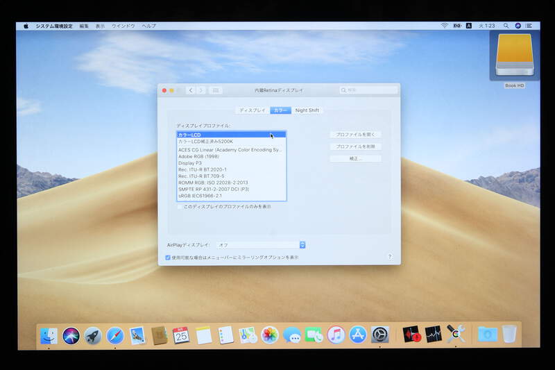Screen dimensions: 555x370
Task: Select Display P3 profile
Action: (232, 163)
